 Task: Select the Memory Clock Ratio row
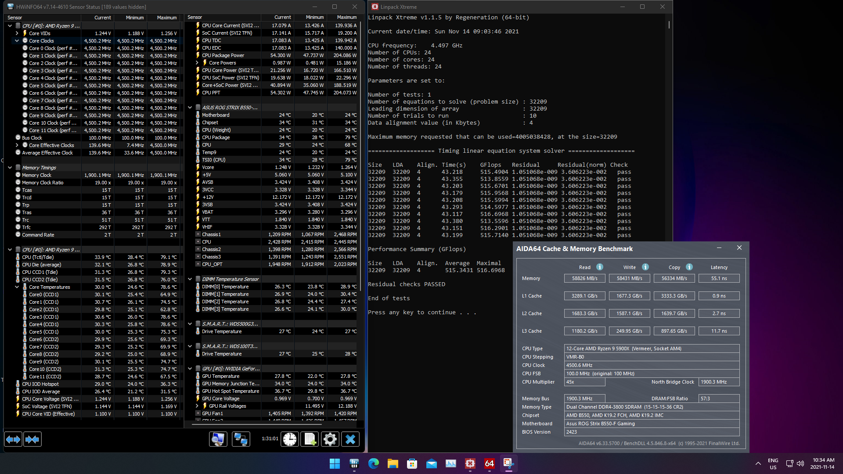(97, 183)
